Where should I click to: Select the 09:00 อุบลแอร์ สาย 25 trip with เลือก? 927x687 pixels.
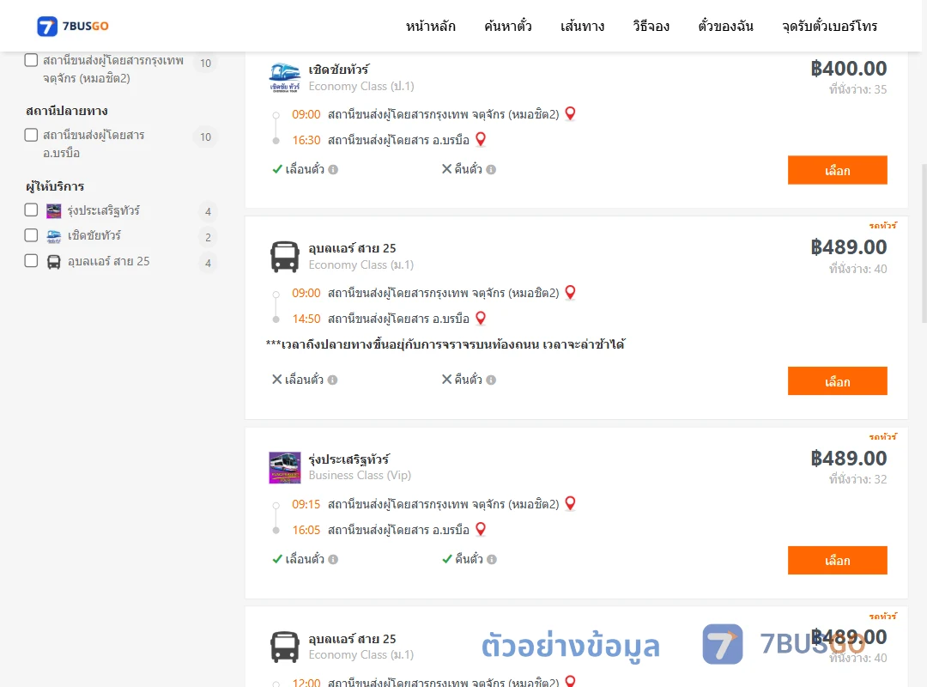(837, 381)
